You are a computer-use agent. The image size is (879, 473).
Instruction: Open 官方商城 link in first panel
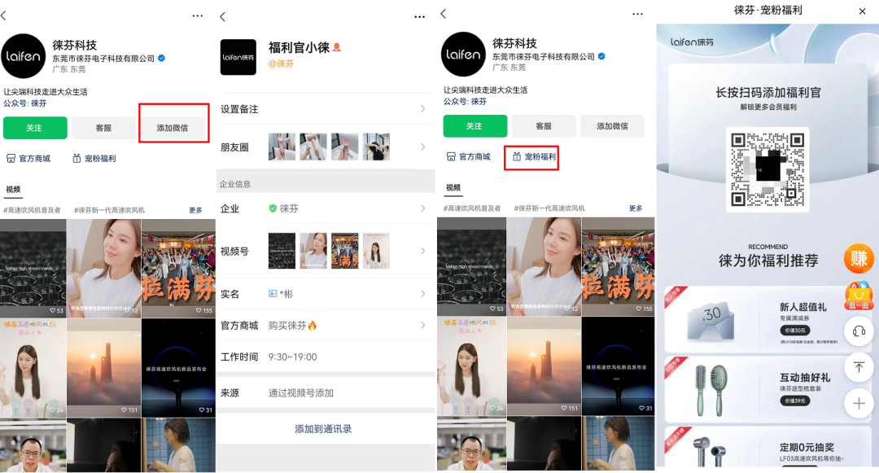tap(28, 159)
